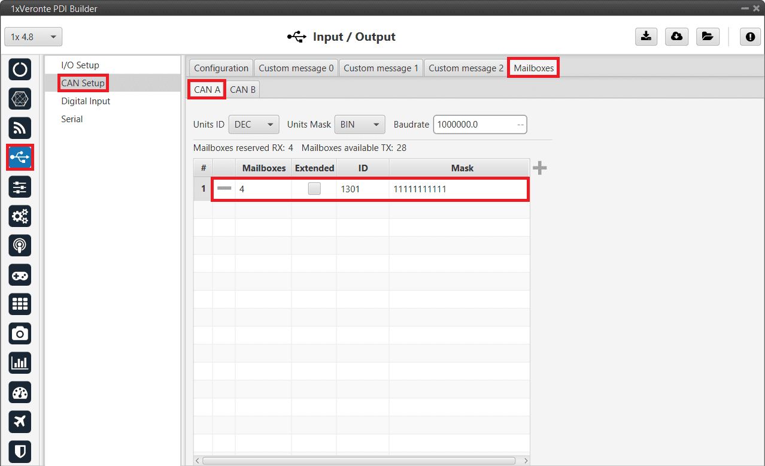Click the ID column header
Image resolution: width=765 pixels, height=466 pixels.
(363, 168)
